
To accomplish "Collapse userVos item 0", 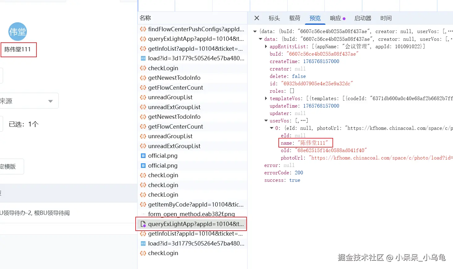I will coord(272,128).
